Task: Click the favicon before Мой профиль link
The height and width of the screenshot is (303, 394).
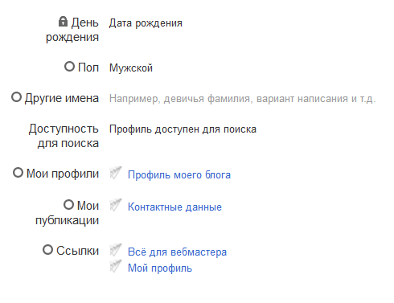Action: (x=116, y=266)
